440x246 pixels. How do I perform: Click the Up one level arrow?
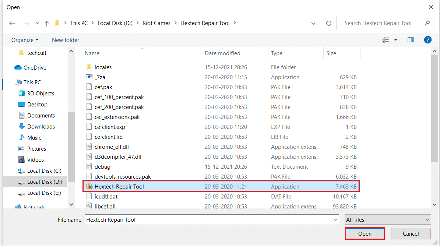tap(47, 23)
